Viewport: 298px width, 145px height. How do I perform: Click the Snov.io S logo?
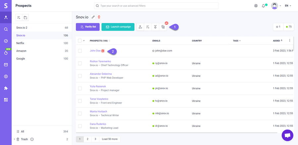(6, 6)
